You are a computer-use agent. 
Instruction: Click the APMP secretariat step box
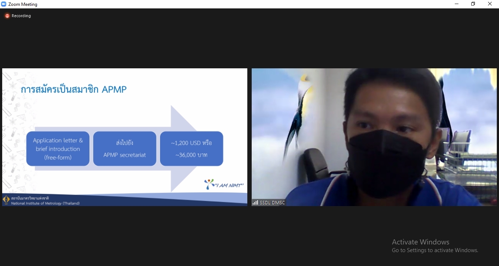125,149
